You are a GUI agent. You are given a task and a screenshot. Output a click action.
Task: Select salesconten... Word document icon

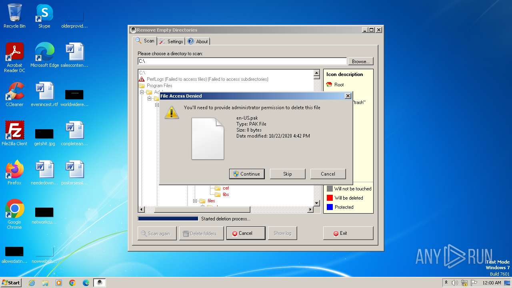point(74,55)
